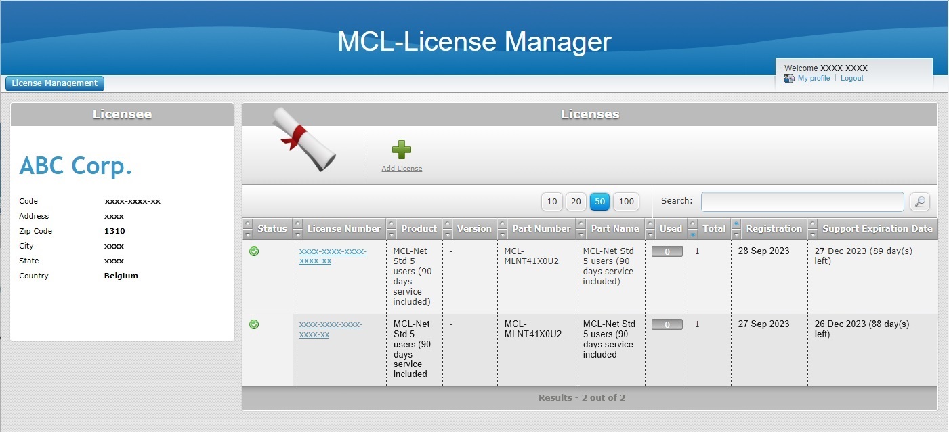Click the Add License link text
This screenshot has height=432, width=949.
402,169
